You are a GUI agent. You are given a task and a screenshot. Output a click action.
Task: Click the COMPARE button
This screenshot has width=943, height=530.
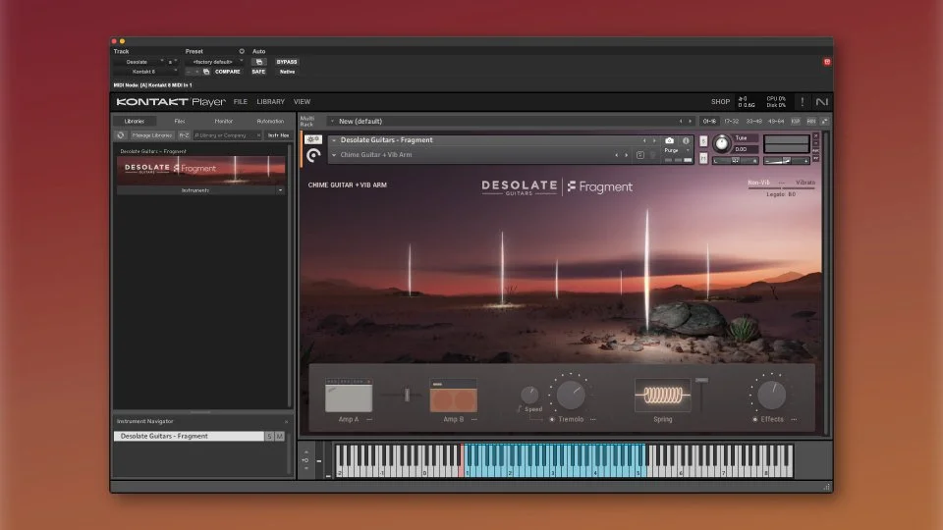click(227, 72)
